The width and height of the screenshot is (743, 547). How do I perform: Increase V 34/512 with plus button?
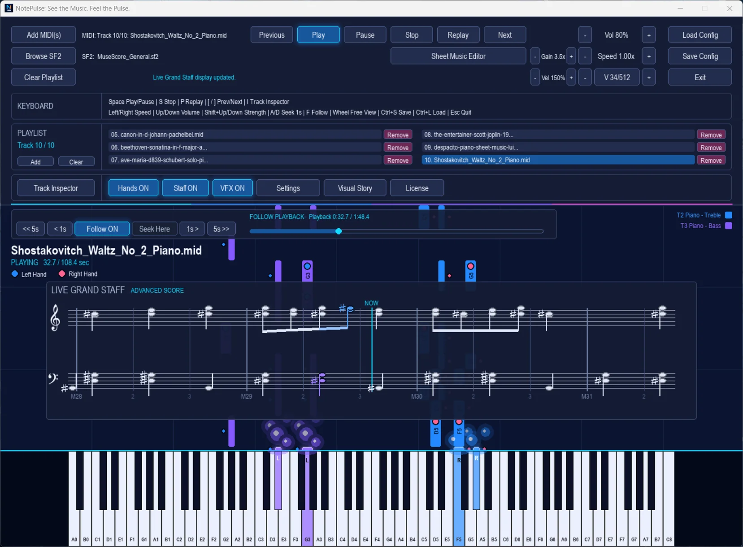click(649, 77)
